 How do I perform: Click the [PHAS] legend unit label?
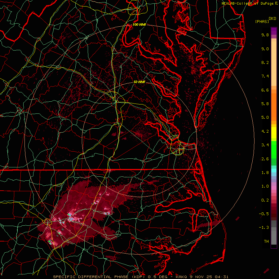tap(262, 21)
